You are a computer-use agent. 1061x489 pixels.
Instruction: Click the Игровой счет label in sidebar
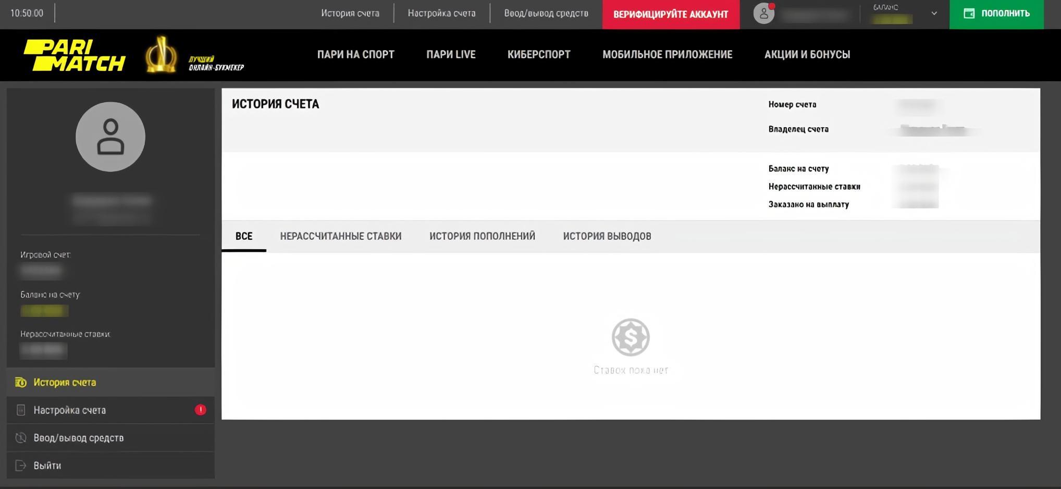click(x=45, y=254)
